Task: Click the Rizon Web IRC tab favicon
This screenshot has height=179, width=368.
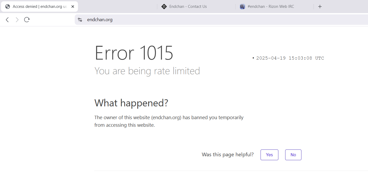Action: pos(242,7)
